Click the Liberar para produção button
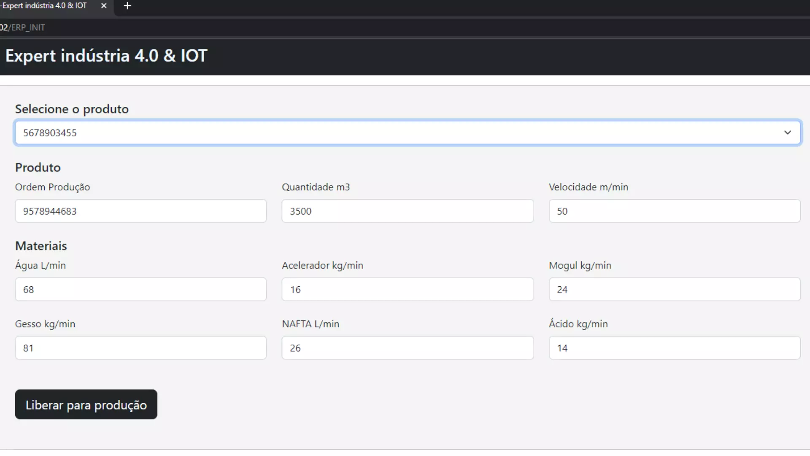 click(x=86, y=404)
